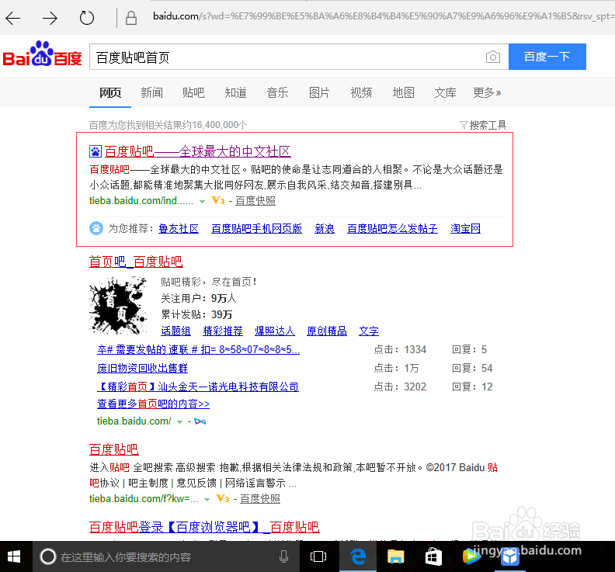The width and height of the screenshot is (615, 572).
Task: Expand the arrow after tieba.baidu.com/
Action: 179,422
